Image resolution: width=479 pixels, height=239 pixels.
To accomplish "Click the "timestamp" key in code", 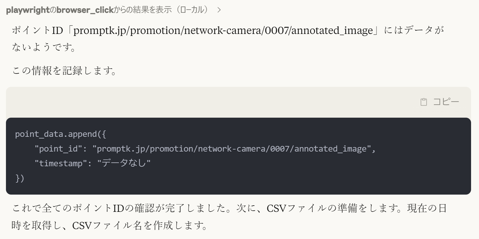I will pyautogui.click(x=61, y=163).
